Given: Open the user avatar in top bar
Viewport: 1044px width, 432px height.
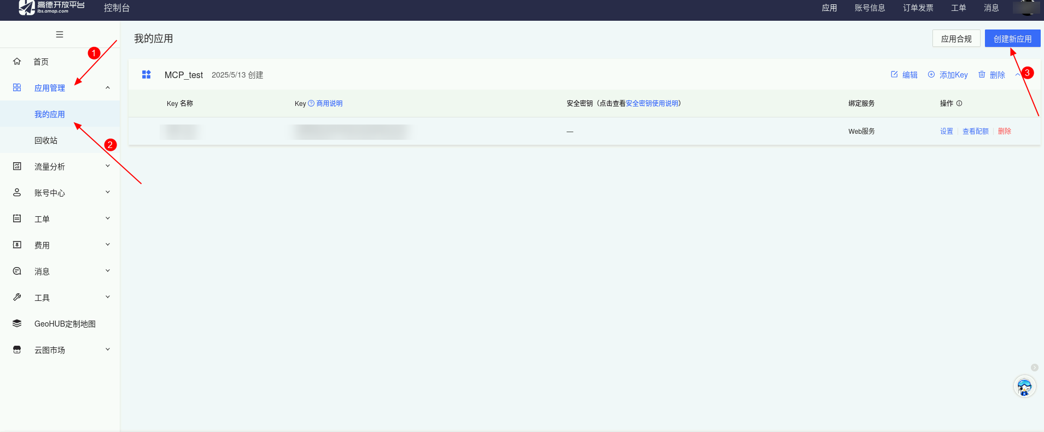Looking at the screenshot, I should pyautogui.click(x=1026, y=8).
